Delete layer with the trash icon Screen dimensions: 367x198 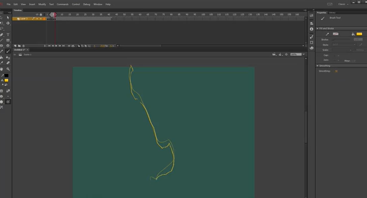(23, 46)
